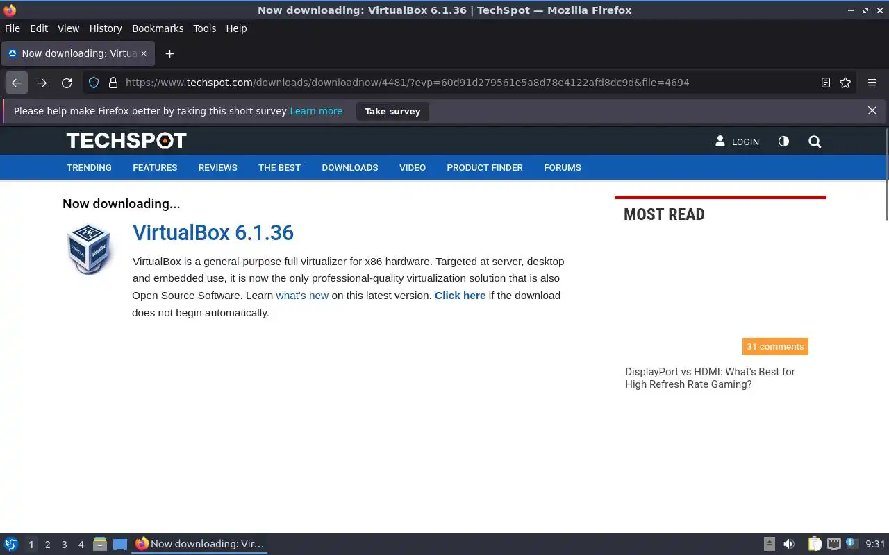Close the Now downloading tab

144,53
